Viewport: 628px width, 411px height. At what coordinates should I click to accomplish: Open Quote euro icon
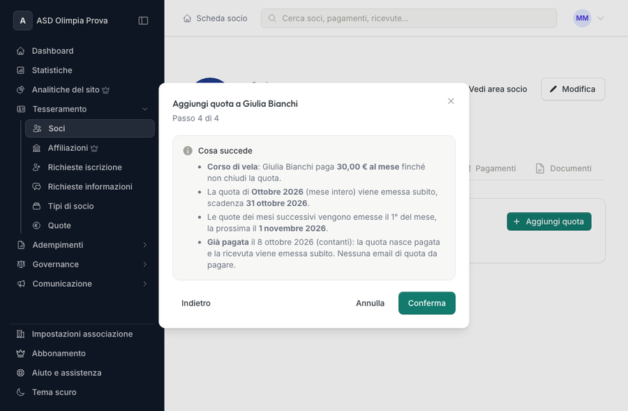click(36, 225)
